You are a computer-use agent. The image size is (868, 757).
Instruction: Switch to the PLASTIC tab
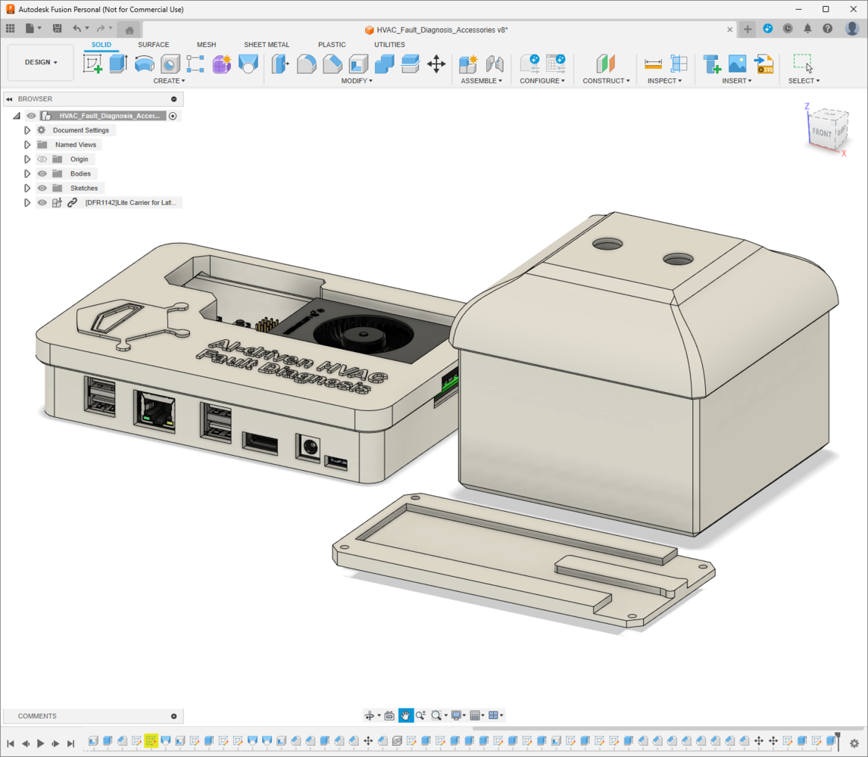[332, 45]
